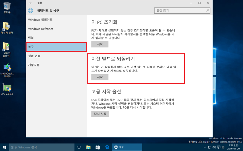Click the 이전 빌드로 되돌리기 heading
Screen dimensions: 243x151
point(113,59)
